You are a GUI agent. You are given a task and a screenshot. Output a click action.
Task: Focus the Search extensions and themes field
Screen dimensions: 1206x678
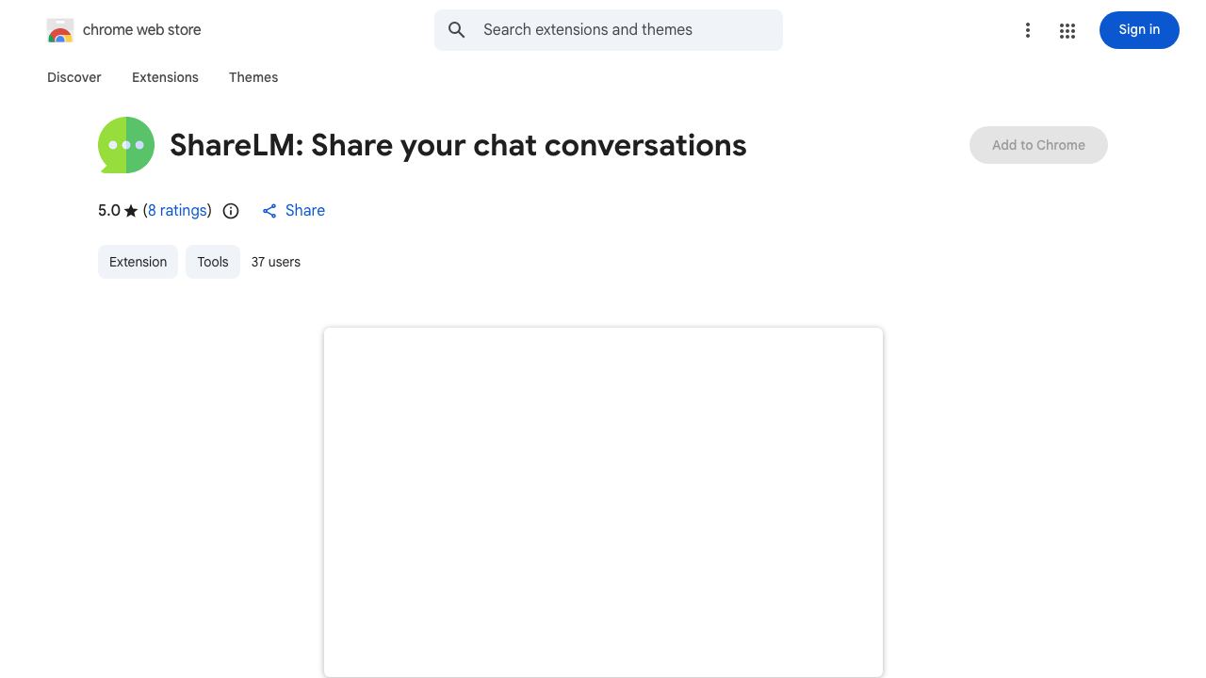pos(609,30)
